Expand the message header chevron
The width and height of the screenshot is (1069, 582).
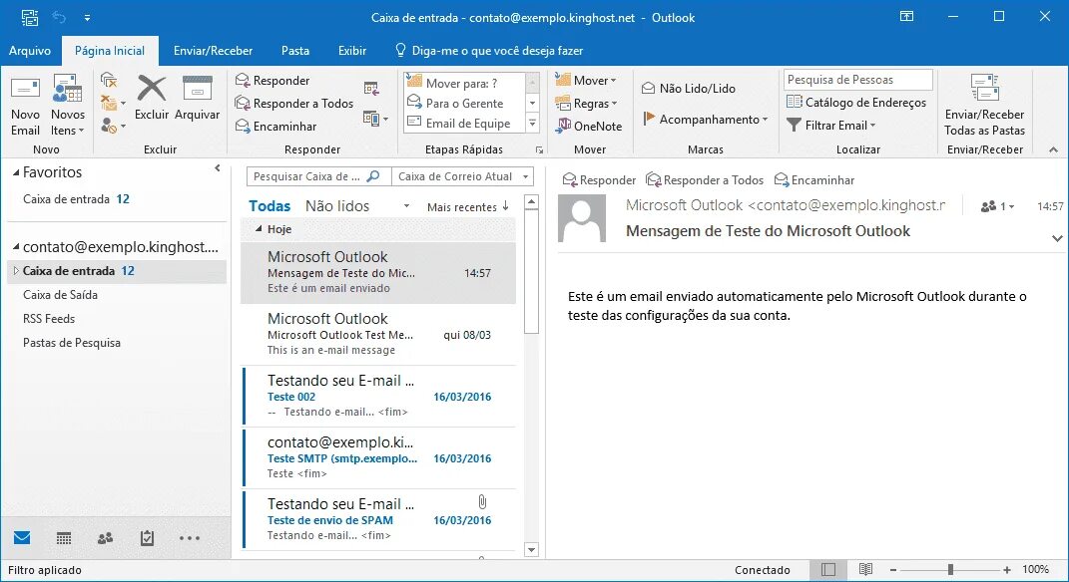[1057, 239]
